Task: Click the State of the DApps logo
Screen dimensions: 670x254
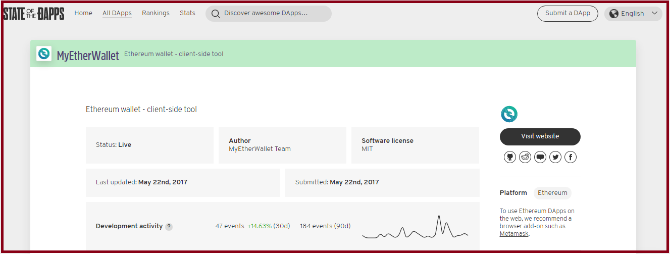Action: [34, 14]
